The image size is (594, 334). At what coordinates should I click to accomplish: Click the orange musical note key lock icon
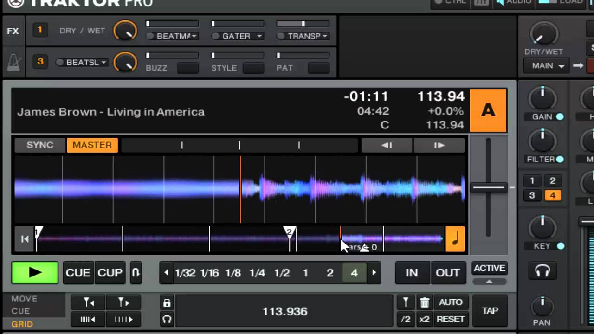[455, 239]
